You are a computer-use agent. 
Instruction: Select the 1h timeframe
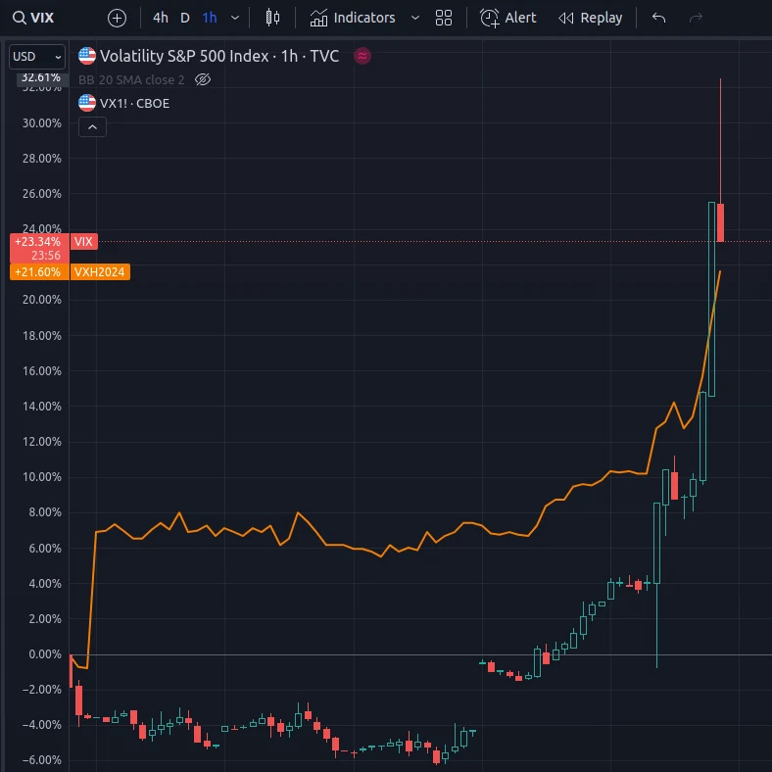point(210,18)
